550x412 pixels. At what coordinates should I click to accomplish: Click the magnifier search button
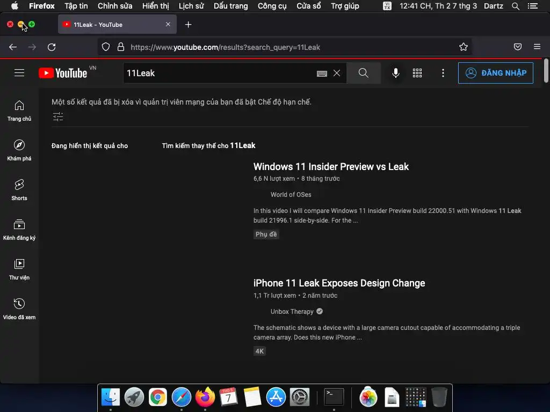[364, 73]
